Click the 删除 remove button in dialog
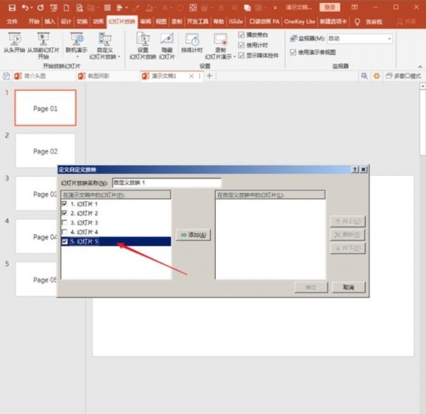Screen dimensions: 426x414 click(x=348, y=235)
